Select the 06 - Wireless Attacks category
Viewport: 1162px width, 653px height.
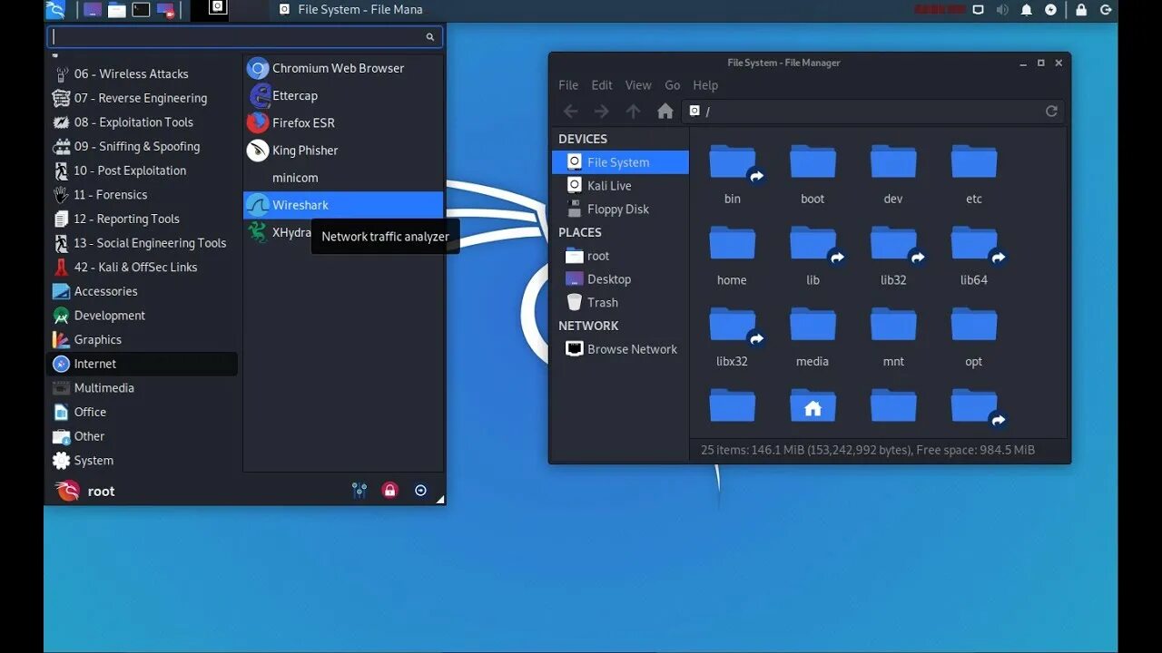click(x=143, y=74)
